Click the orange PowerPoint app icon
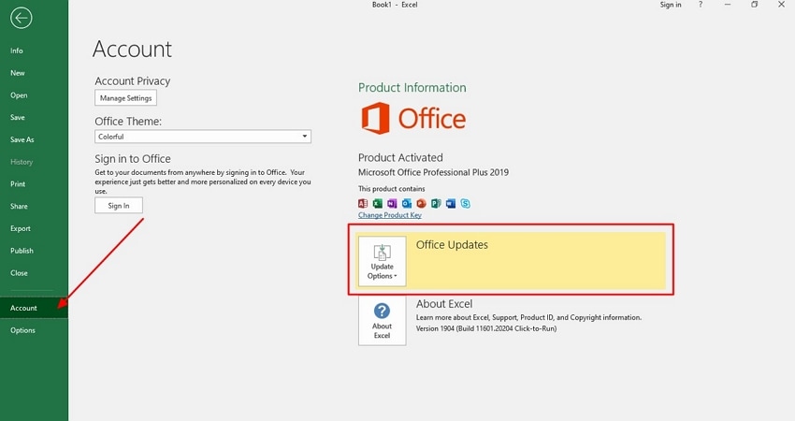Screen dimensions: 795x421 [421, 203]
